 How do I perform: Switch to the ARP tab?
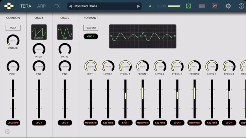42,6
